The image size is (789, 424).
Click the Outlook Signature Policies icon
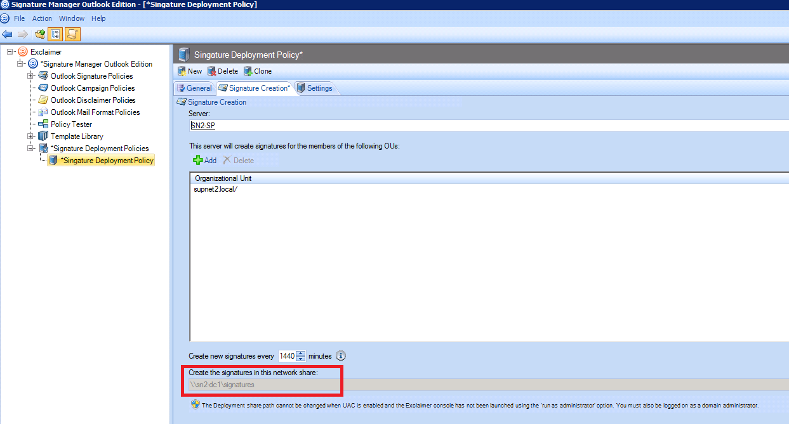point(43,76)
